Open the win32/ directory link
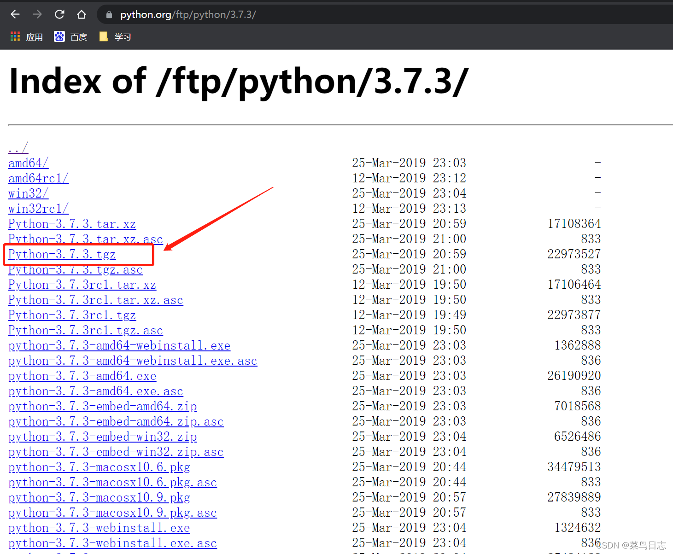The image size is (673, 554). [29, 193]
